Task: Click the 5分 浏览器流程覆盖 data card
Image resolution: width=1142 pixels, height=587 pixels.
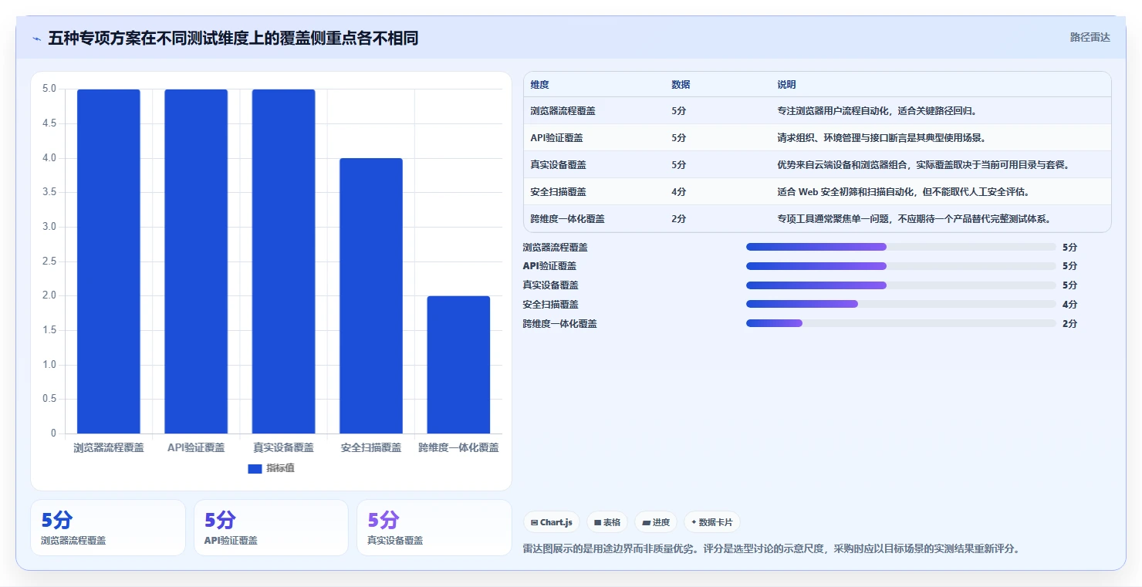Action: (108, 528)
